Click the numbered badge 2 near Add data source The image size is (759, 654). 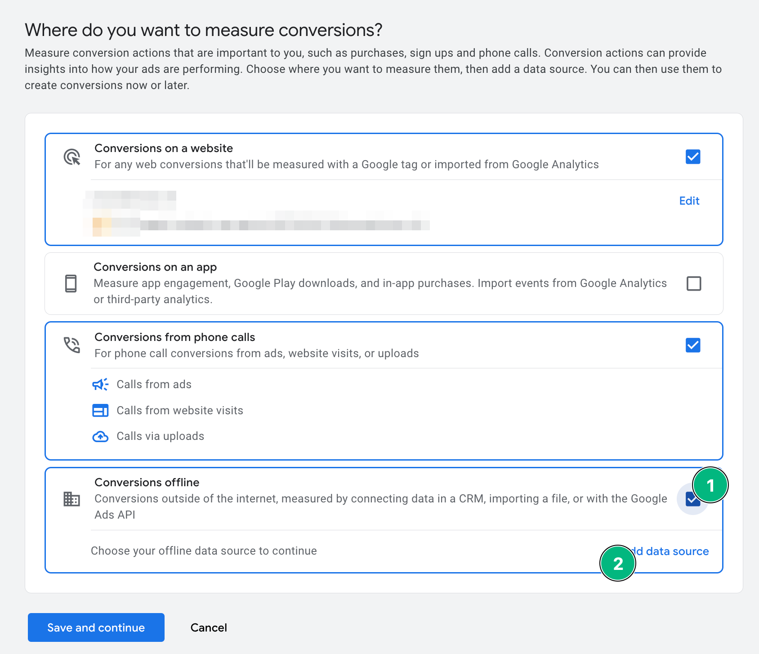[618, 564]
